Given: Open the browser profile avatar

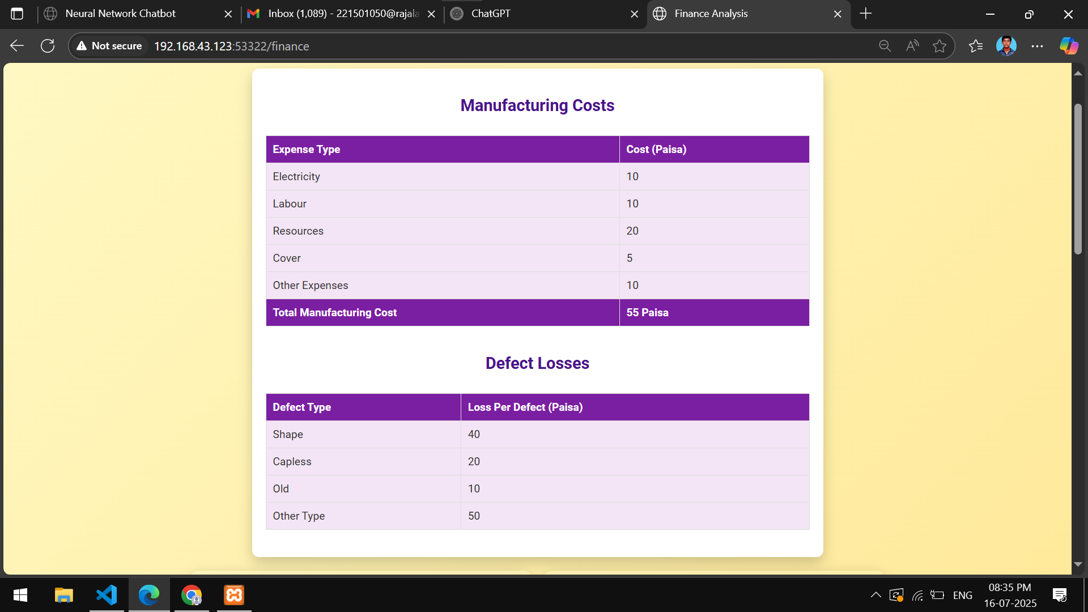Looking at the screenshot, I should pyautogui.click(x=1006, y=46).
